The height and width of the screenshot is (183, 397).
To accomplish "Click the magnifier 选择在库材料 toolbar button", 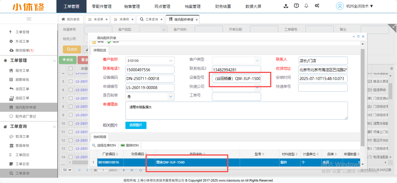I will click(x=104, y=145).
